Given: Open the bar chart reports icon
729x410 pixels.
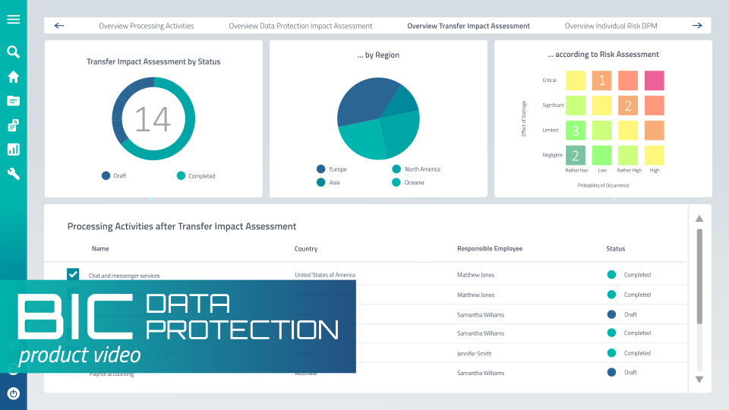Looking at the screenshot, I should (x=13, y=150).
